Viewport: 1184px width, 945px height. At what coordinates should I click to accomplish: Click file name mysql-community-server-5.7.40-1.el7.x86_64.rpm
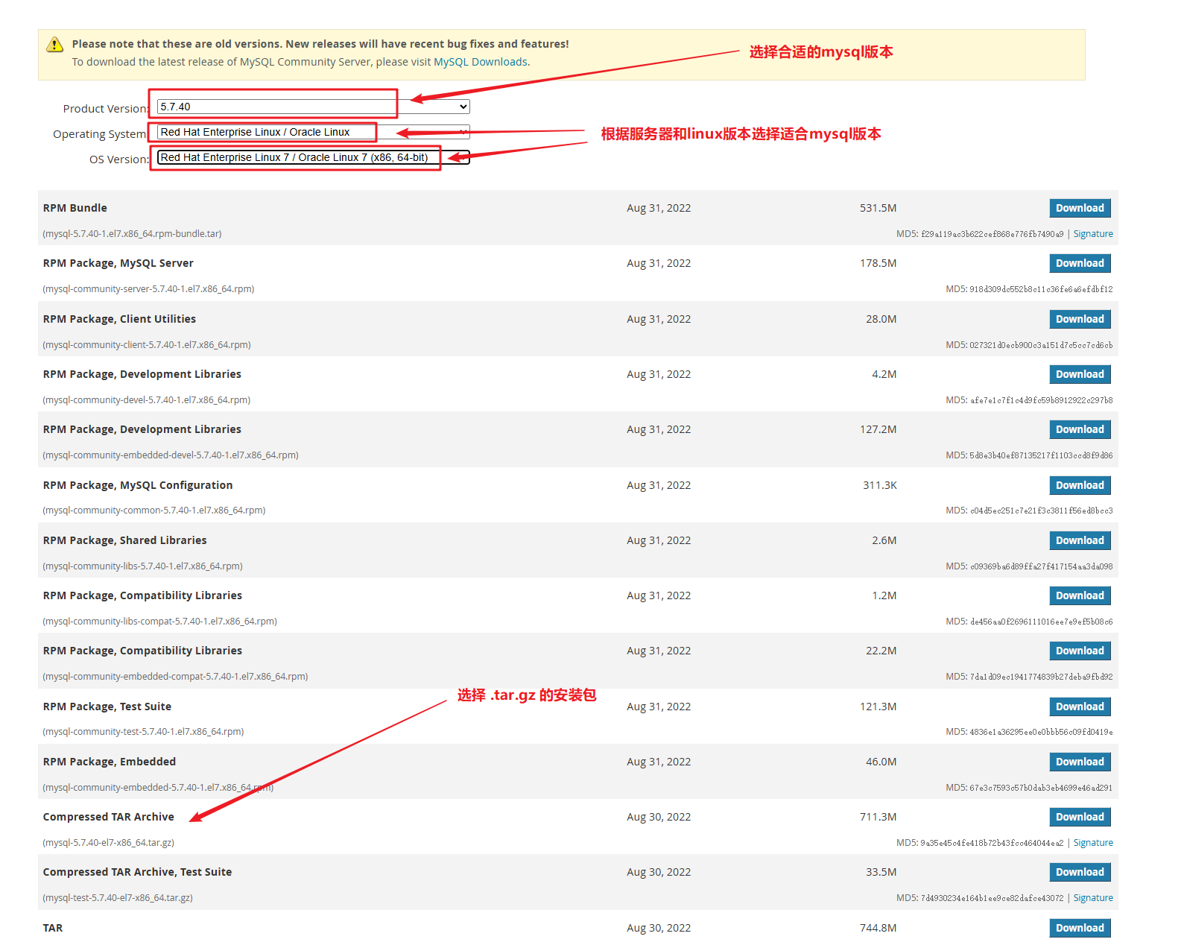click(x=148, y=289)
